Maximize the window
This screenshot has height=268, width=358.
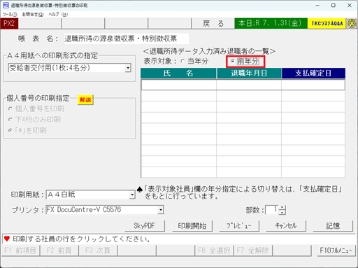pos(334,5)
